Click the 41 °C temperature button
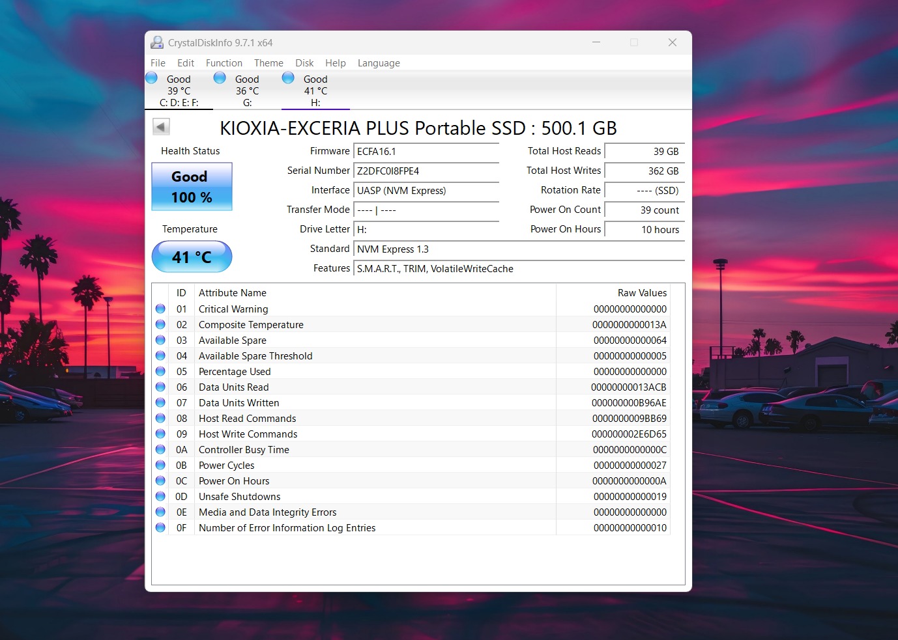Image resolution: width=898 pixels, height=640 pixels. pos(192,257)
